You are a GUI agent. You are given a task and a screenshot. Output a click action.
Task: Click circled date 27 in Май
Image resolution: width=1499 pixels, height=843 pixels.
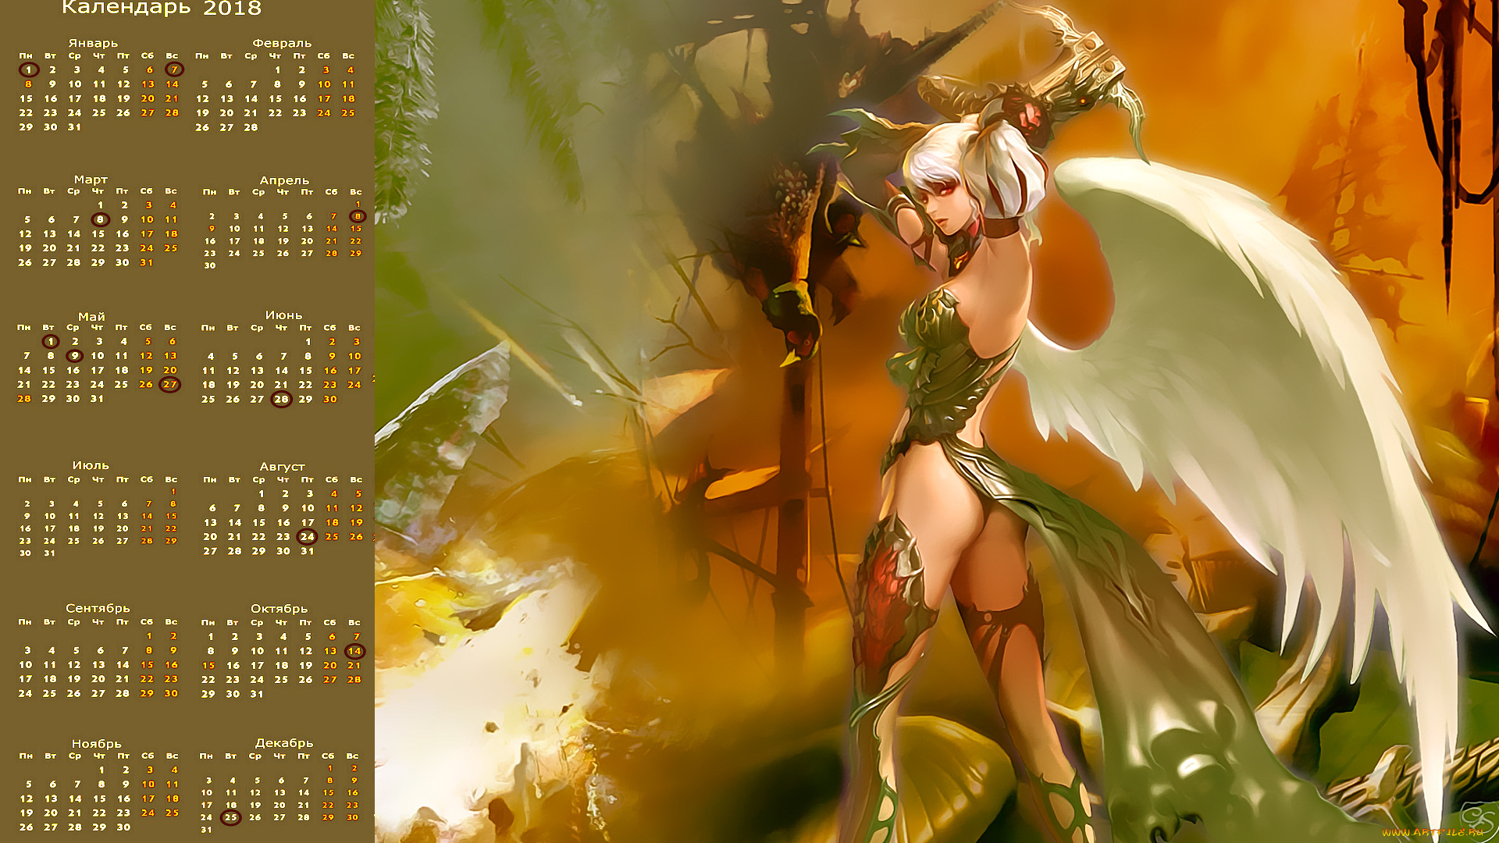(x=169, y=384)
